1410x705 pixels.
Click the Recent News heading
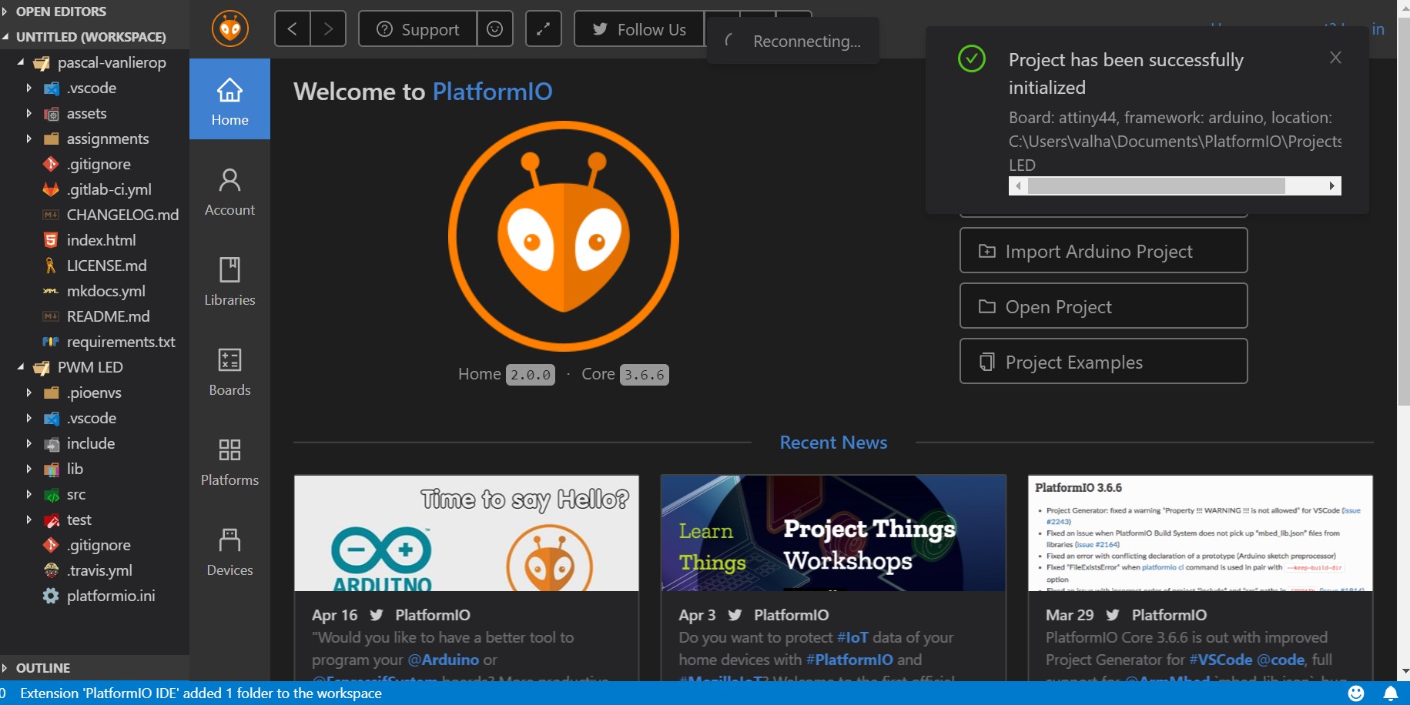pyautogui.click(x=833, y=443)
